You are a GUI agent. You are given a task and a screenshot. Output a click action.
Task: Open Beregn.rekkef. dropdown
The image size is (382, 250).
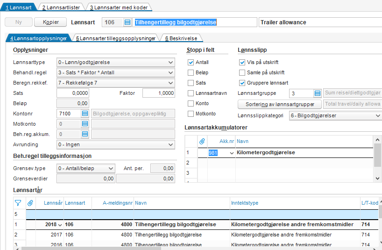(x=116, y=83)
